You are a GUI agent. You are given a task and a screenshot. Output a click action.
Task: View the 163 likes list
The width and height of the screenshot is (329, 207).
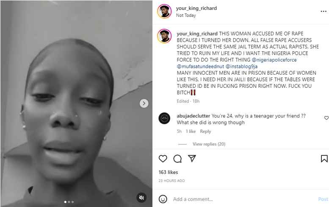coord(168,172)
